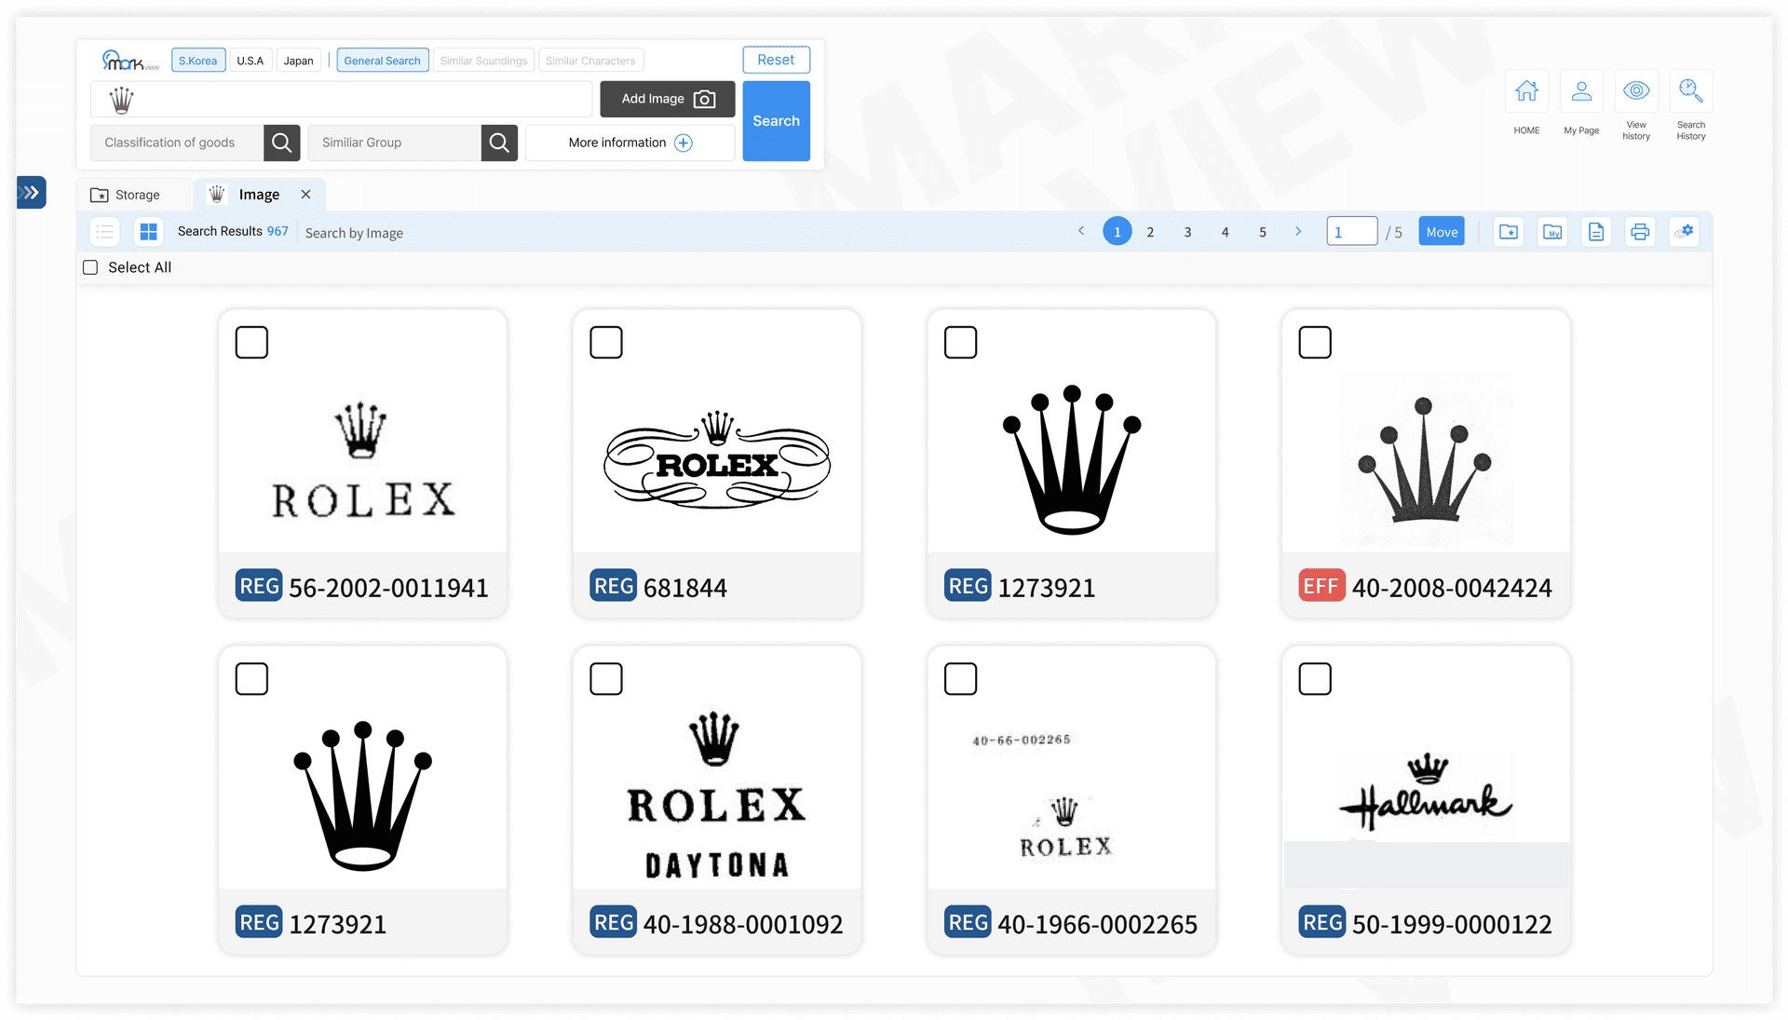Select the S.Korea country filter
The image size is (1788, 1020).
coord(198,61)
